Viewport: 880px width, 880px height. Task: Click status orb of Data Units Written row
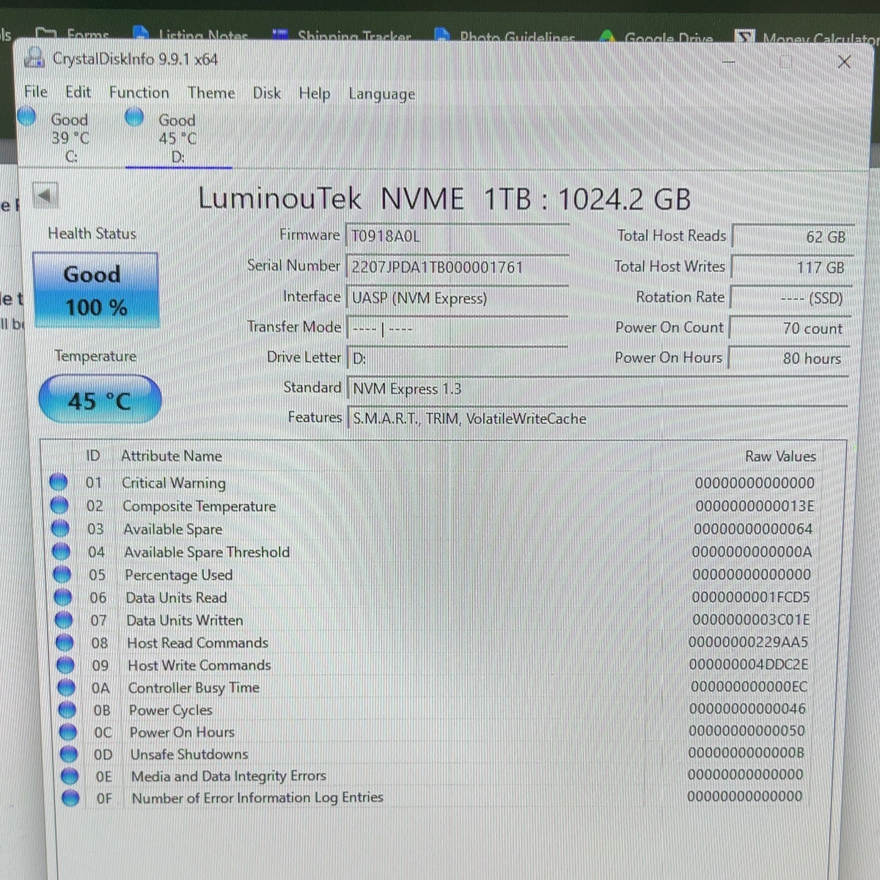coord(64,620)
